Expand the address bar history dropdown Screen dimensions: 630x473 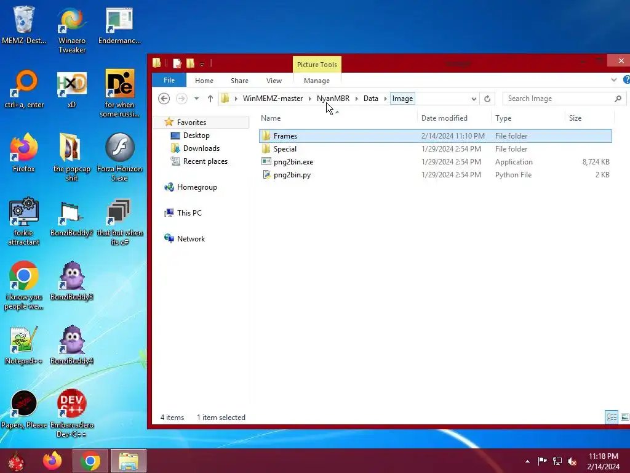pos(474,99)
